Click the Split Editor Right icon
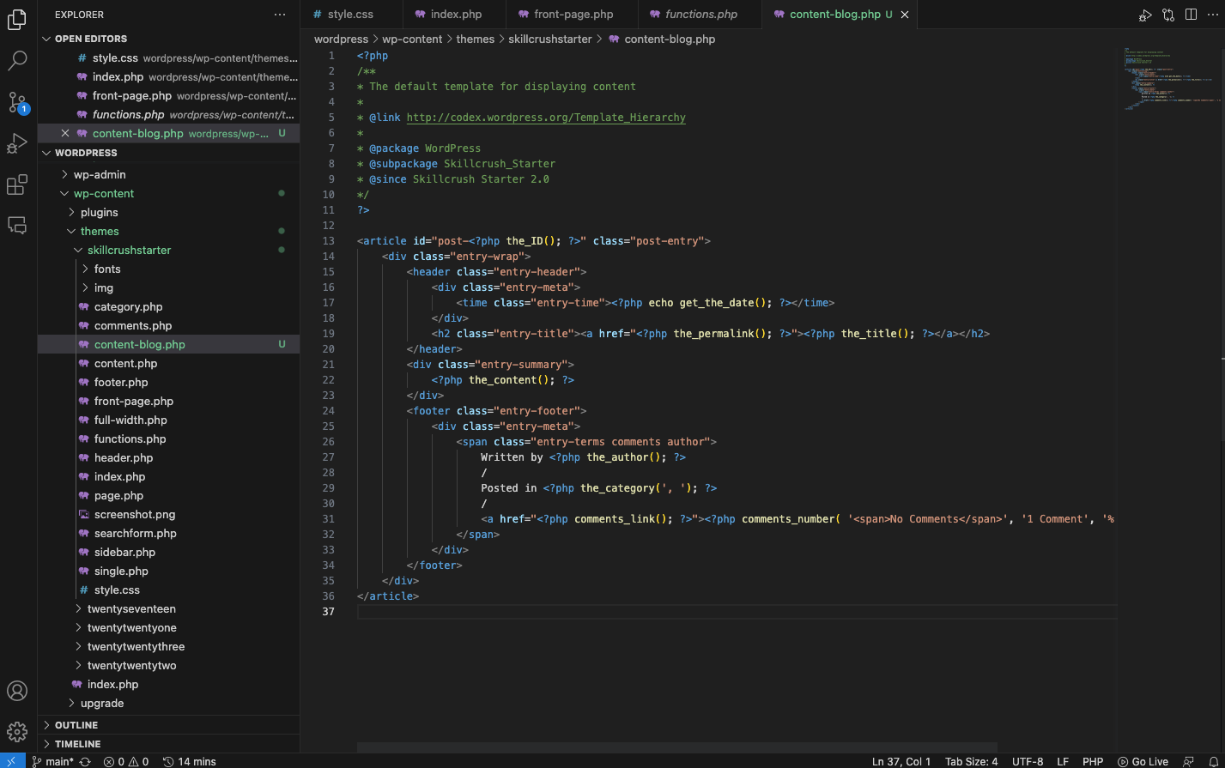The height and width of the screenshot is (768, 1225). (x=1191, y=15)
